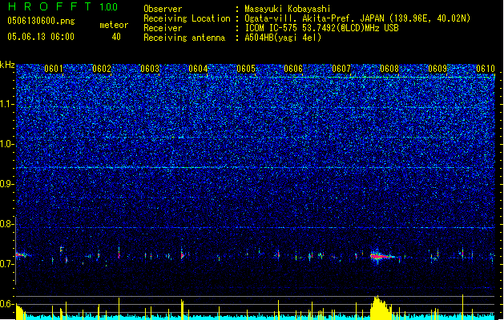Click the 0605 time marker

click(246, 69)
